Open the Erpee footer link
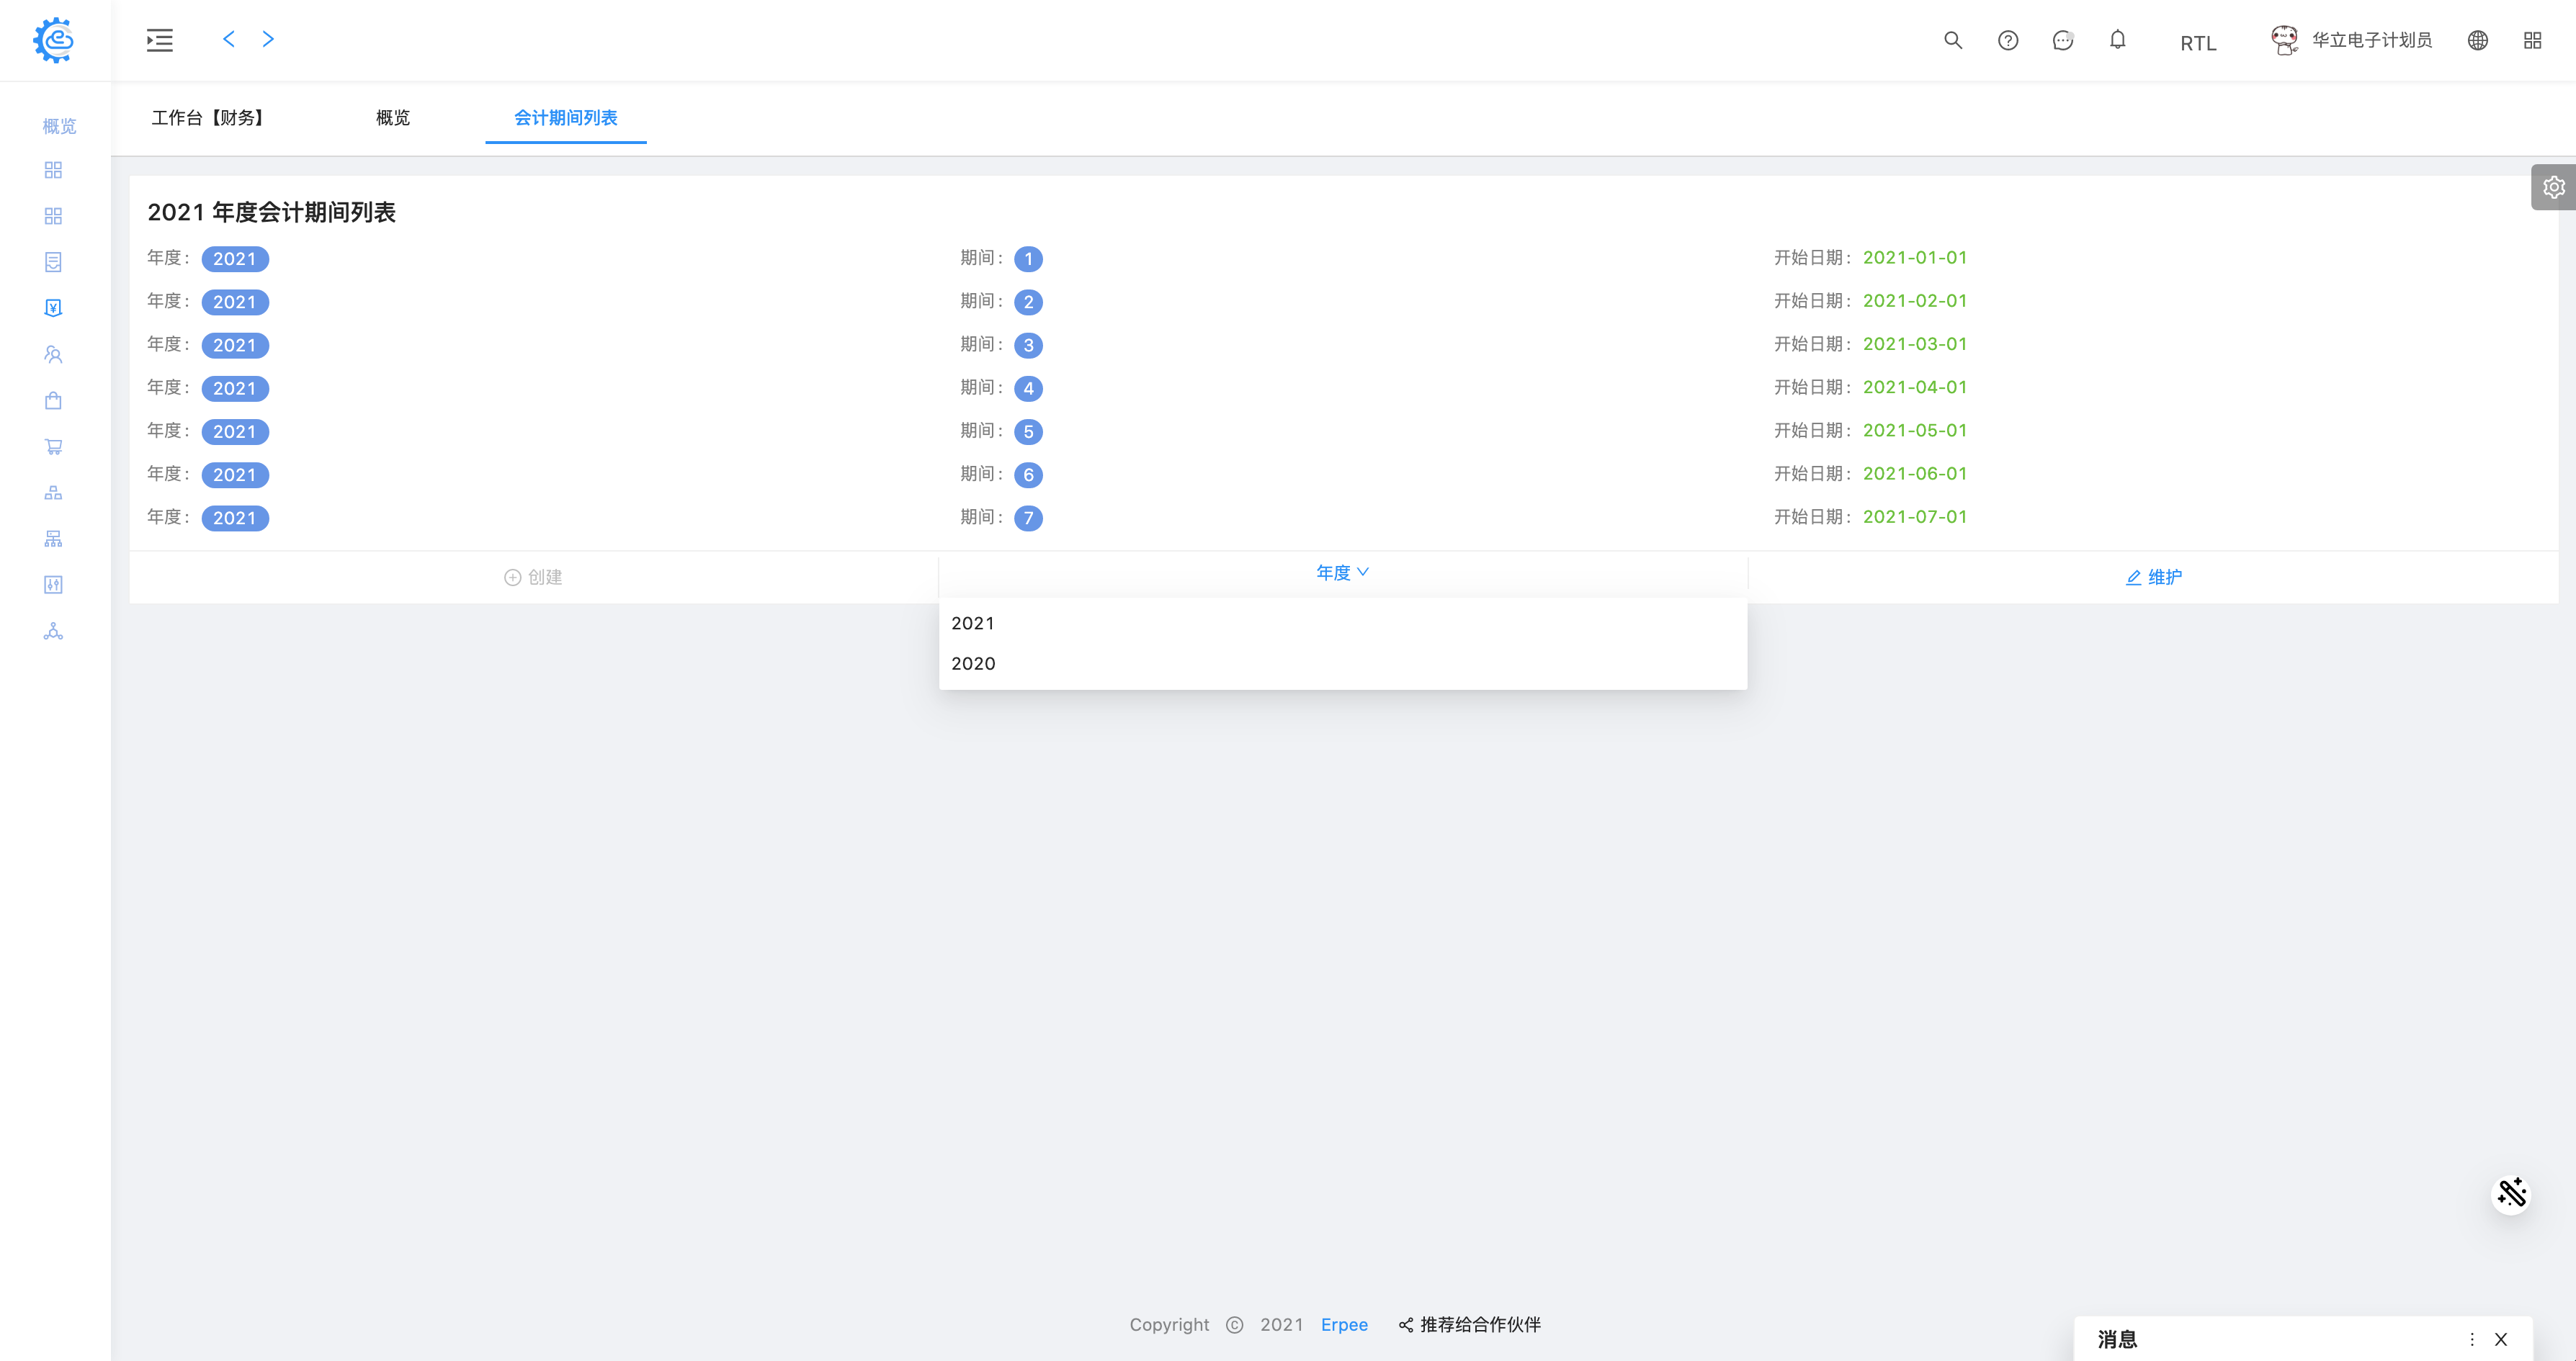2576x1361 pixels. point(1344,1324)
